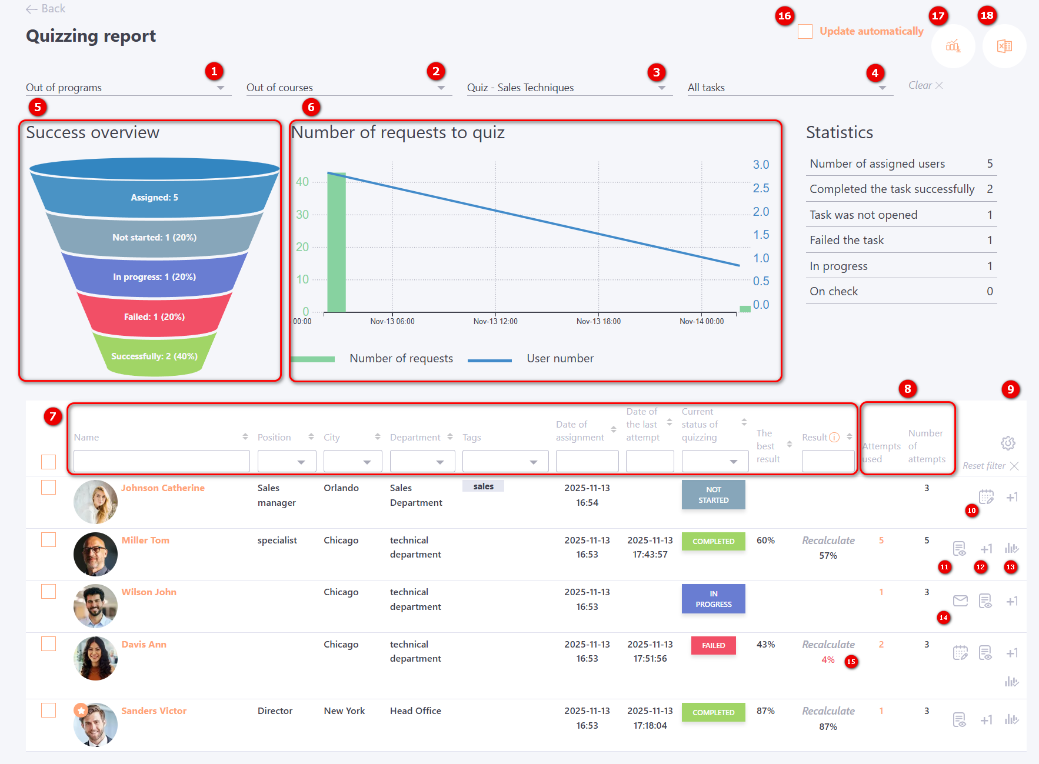Click the Excel export icon
This screenshot has width=1039, height=764.
coord(1004,46)
